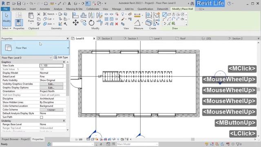Click the 1 : 100 view scale button
The image size is (261, 147).
pos(79,139)
